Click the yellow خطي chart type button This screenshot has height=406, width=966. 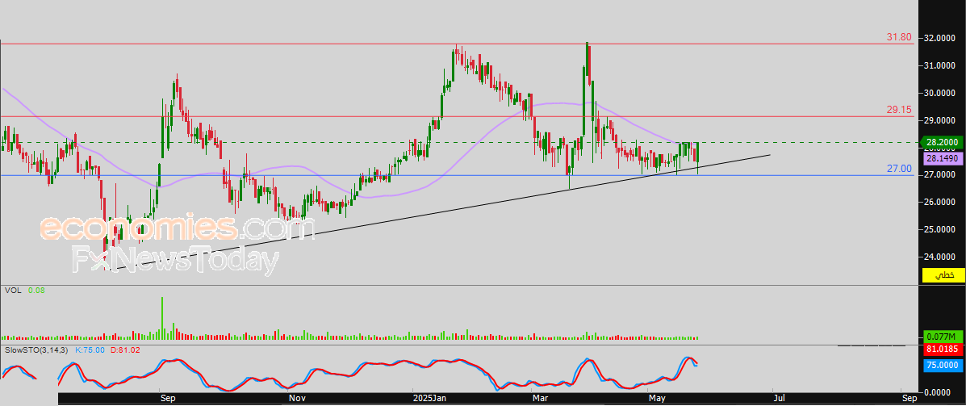[943, 275]
